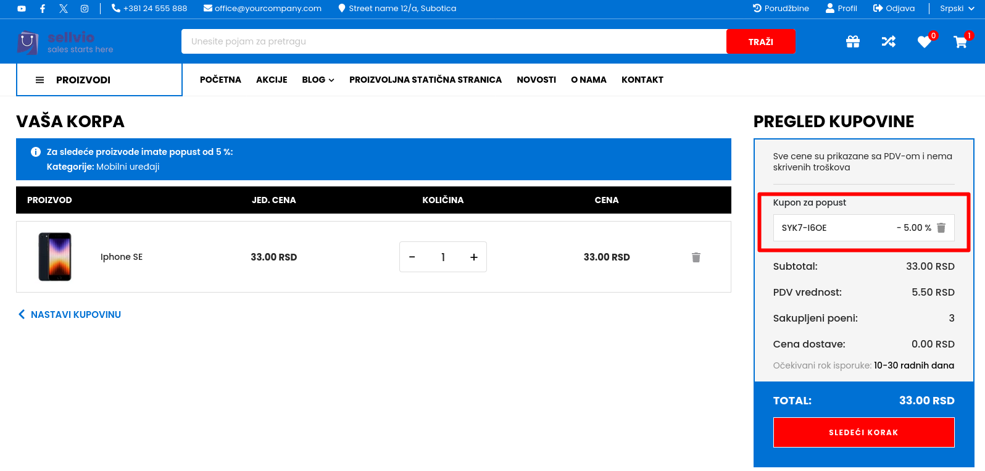Open the YouTube social link icon
The width and height of the screenshot is (985, 471).
22,9
